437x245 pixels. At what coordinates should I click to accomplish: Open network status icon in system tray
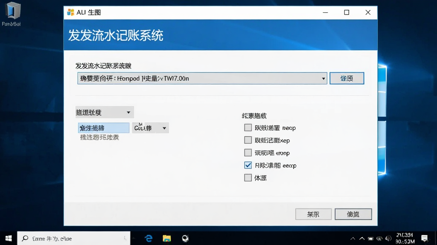click(x=379, y=239)
